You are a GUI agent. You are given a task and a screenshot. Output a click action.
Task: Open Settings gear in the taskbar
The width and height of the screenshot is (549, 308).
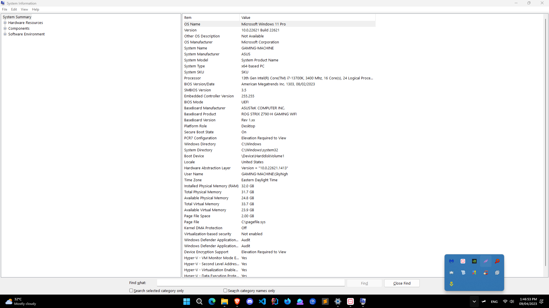pos(338,301)
